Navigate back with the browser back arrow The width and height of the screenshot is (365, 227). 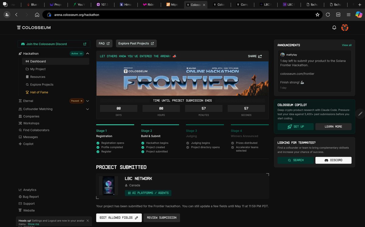(16, 15)
